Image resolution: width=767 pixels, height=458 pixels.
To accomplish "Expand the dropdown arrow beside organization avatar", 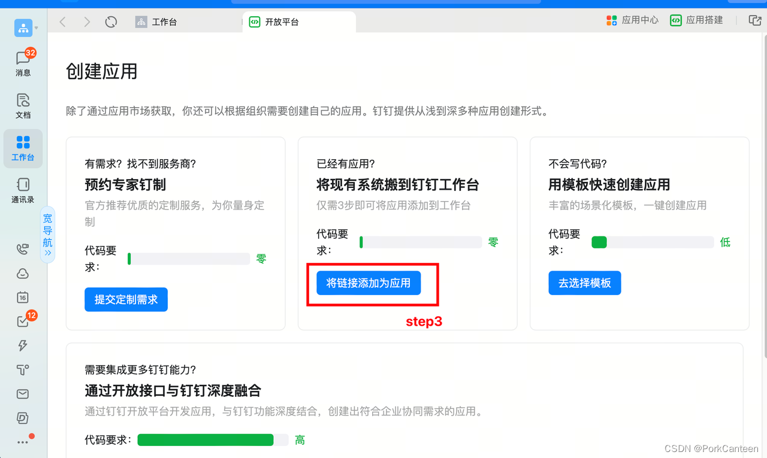I will (x=36, y=28).
